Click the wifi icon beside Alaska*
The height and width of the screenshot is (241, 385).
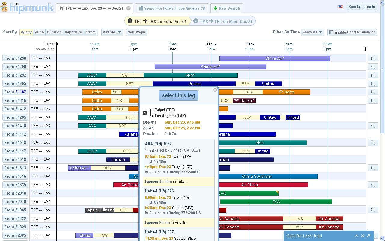[x=236, y=100]
